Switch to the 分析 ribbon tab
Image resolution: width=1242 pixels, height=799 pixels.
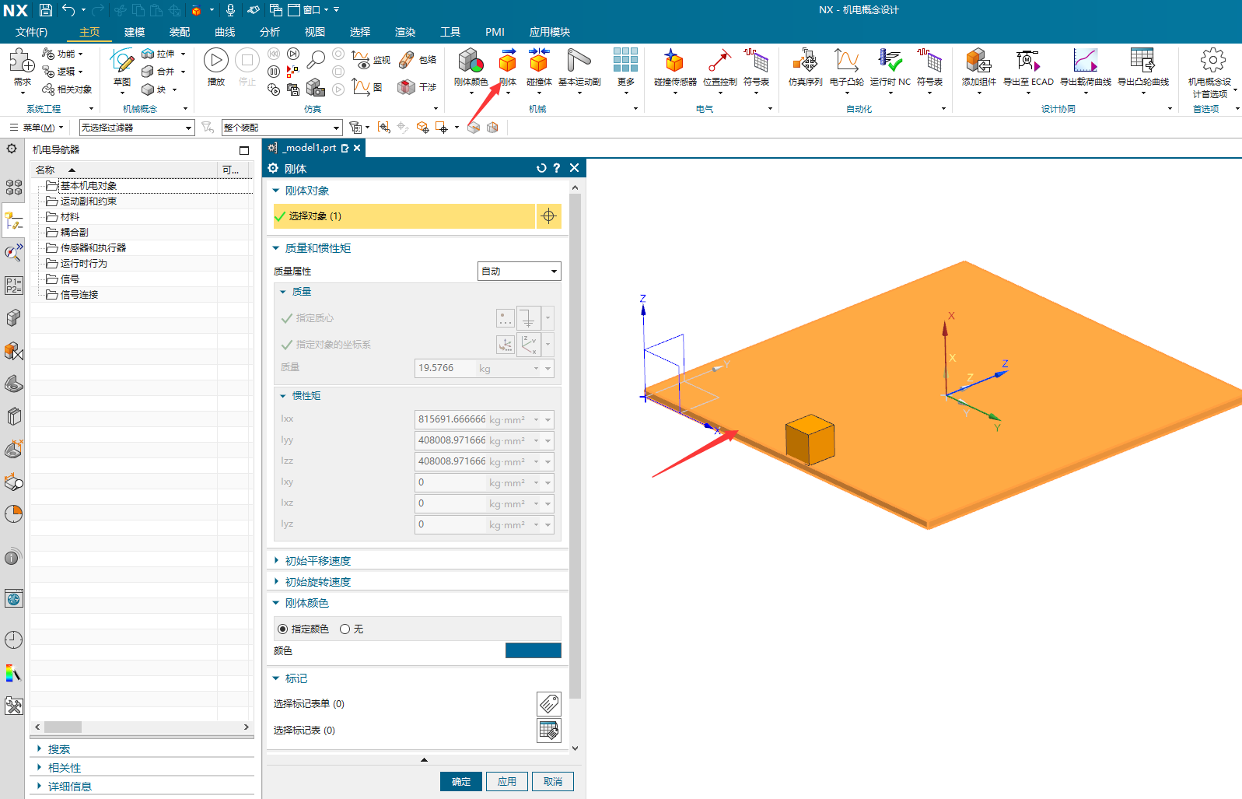(x=270, y=32)
